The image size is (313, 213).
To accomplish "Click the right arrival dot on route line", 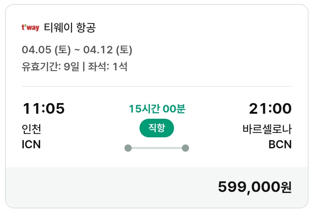I will click(x=185, y=148).
